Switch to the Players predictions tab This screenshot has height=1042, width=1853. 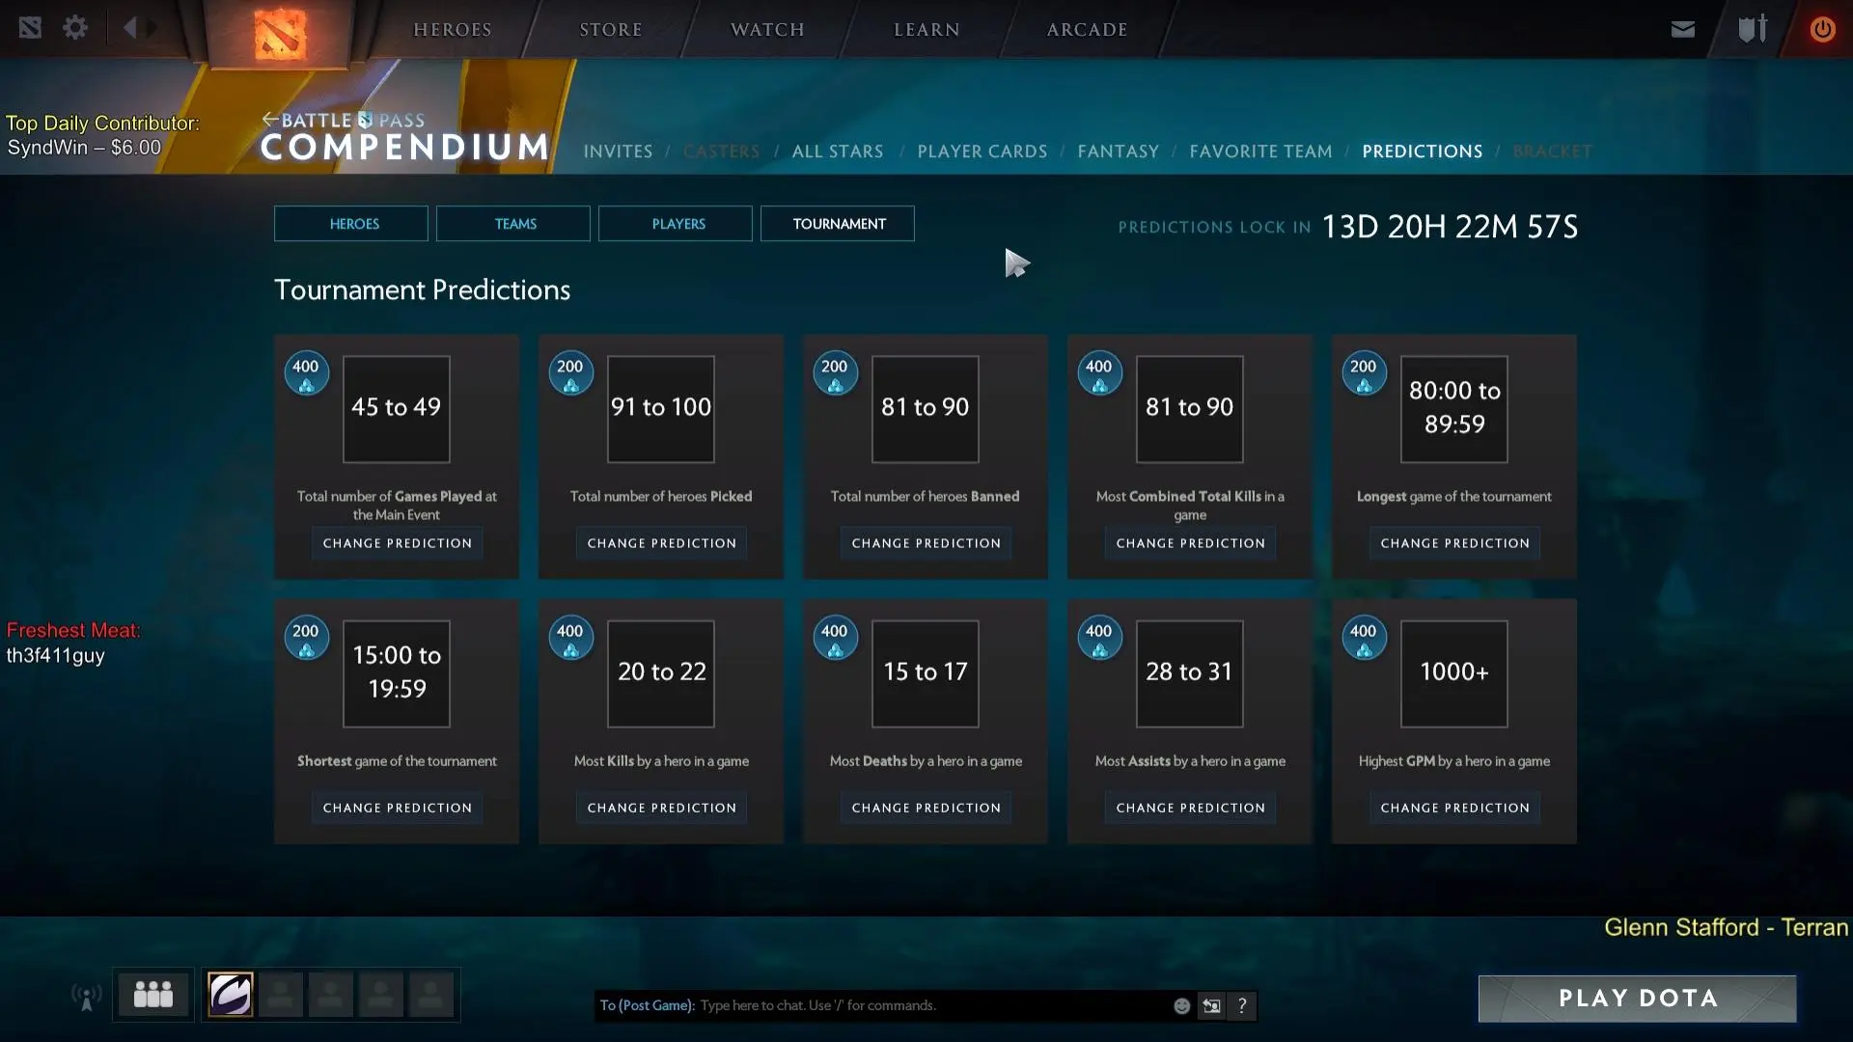pyautogui.click(x=676, y=224)
